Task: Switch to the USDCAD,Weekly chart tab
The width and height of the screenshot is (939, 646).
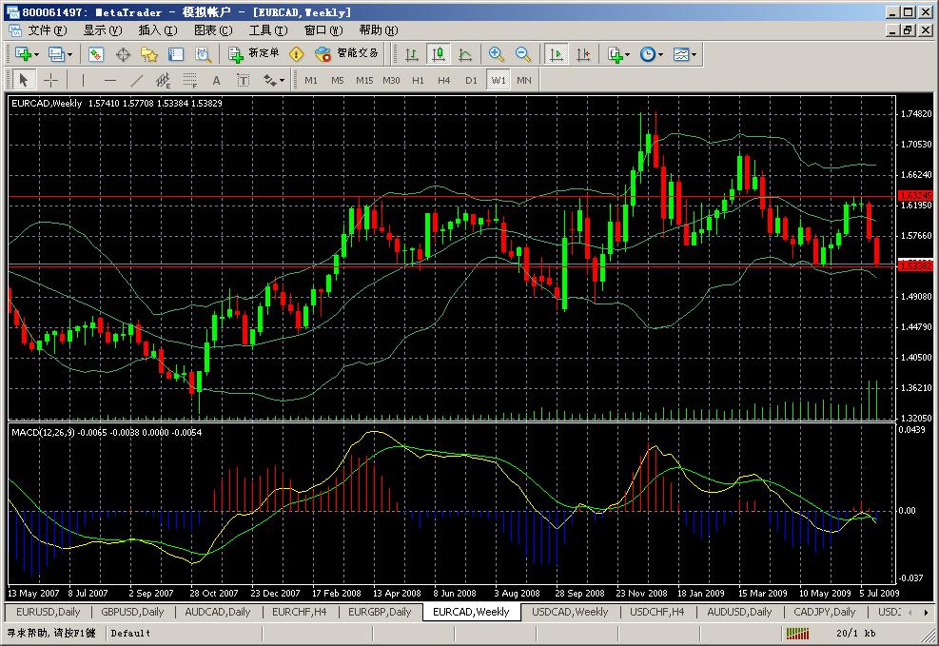Action: coord(569,612)
